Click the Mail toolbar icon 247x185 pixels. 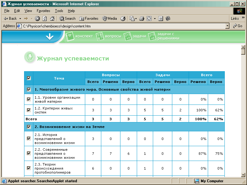pyautogui.click(x=132, y=18)
